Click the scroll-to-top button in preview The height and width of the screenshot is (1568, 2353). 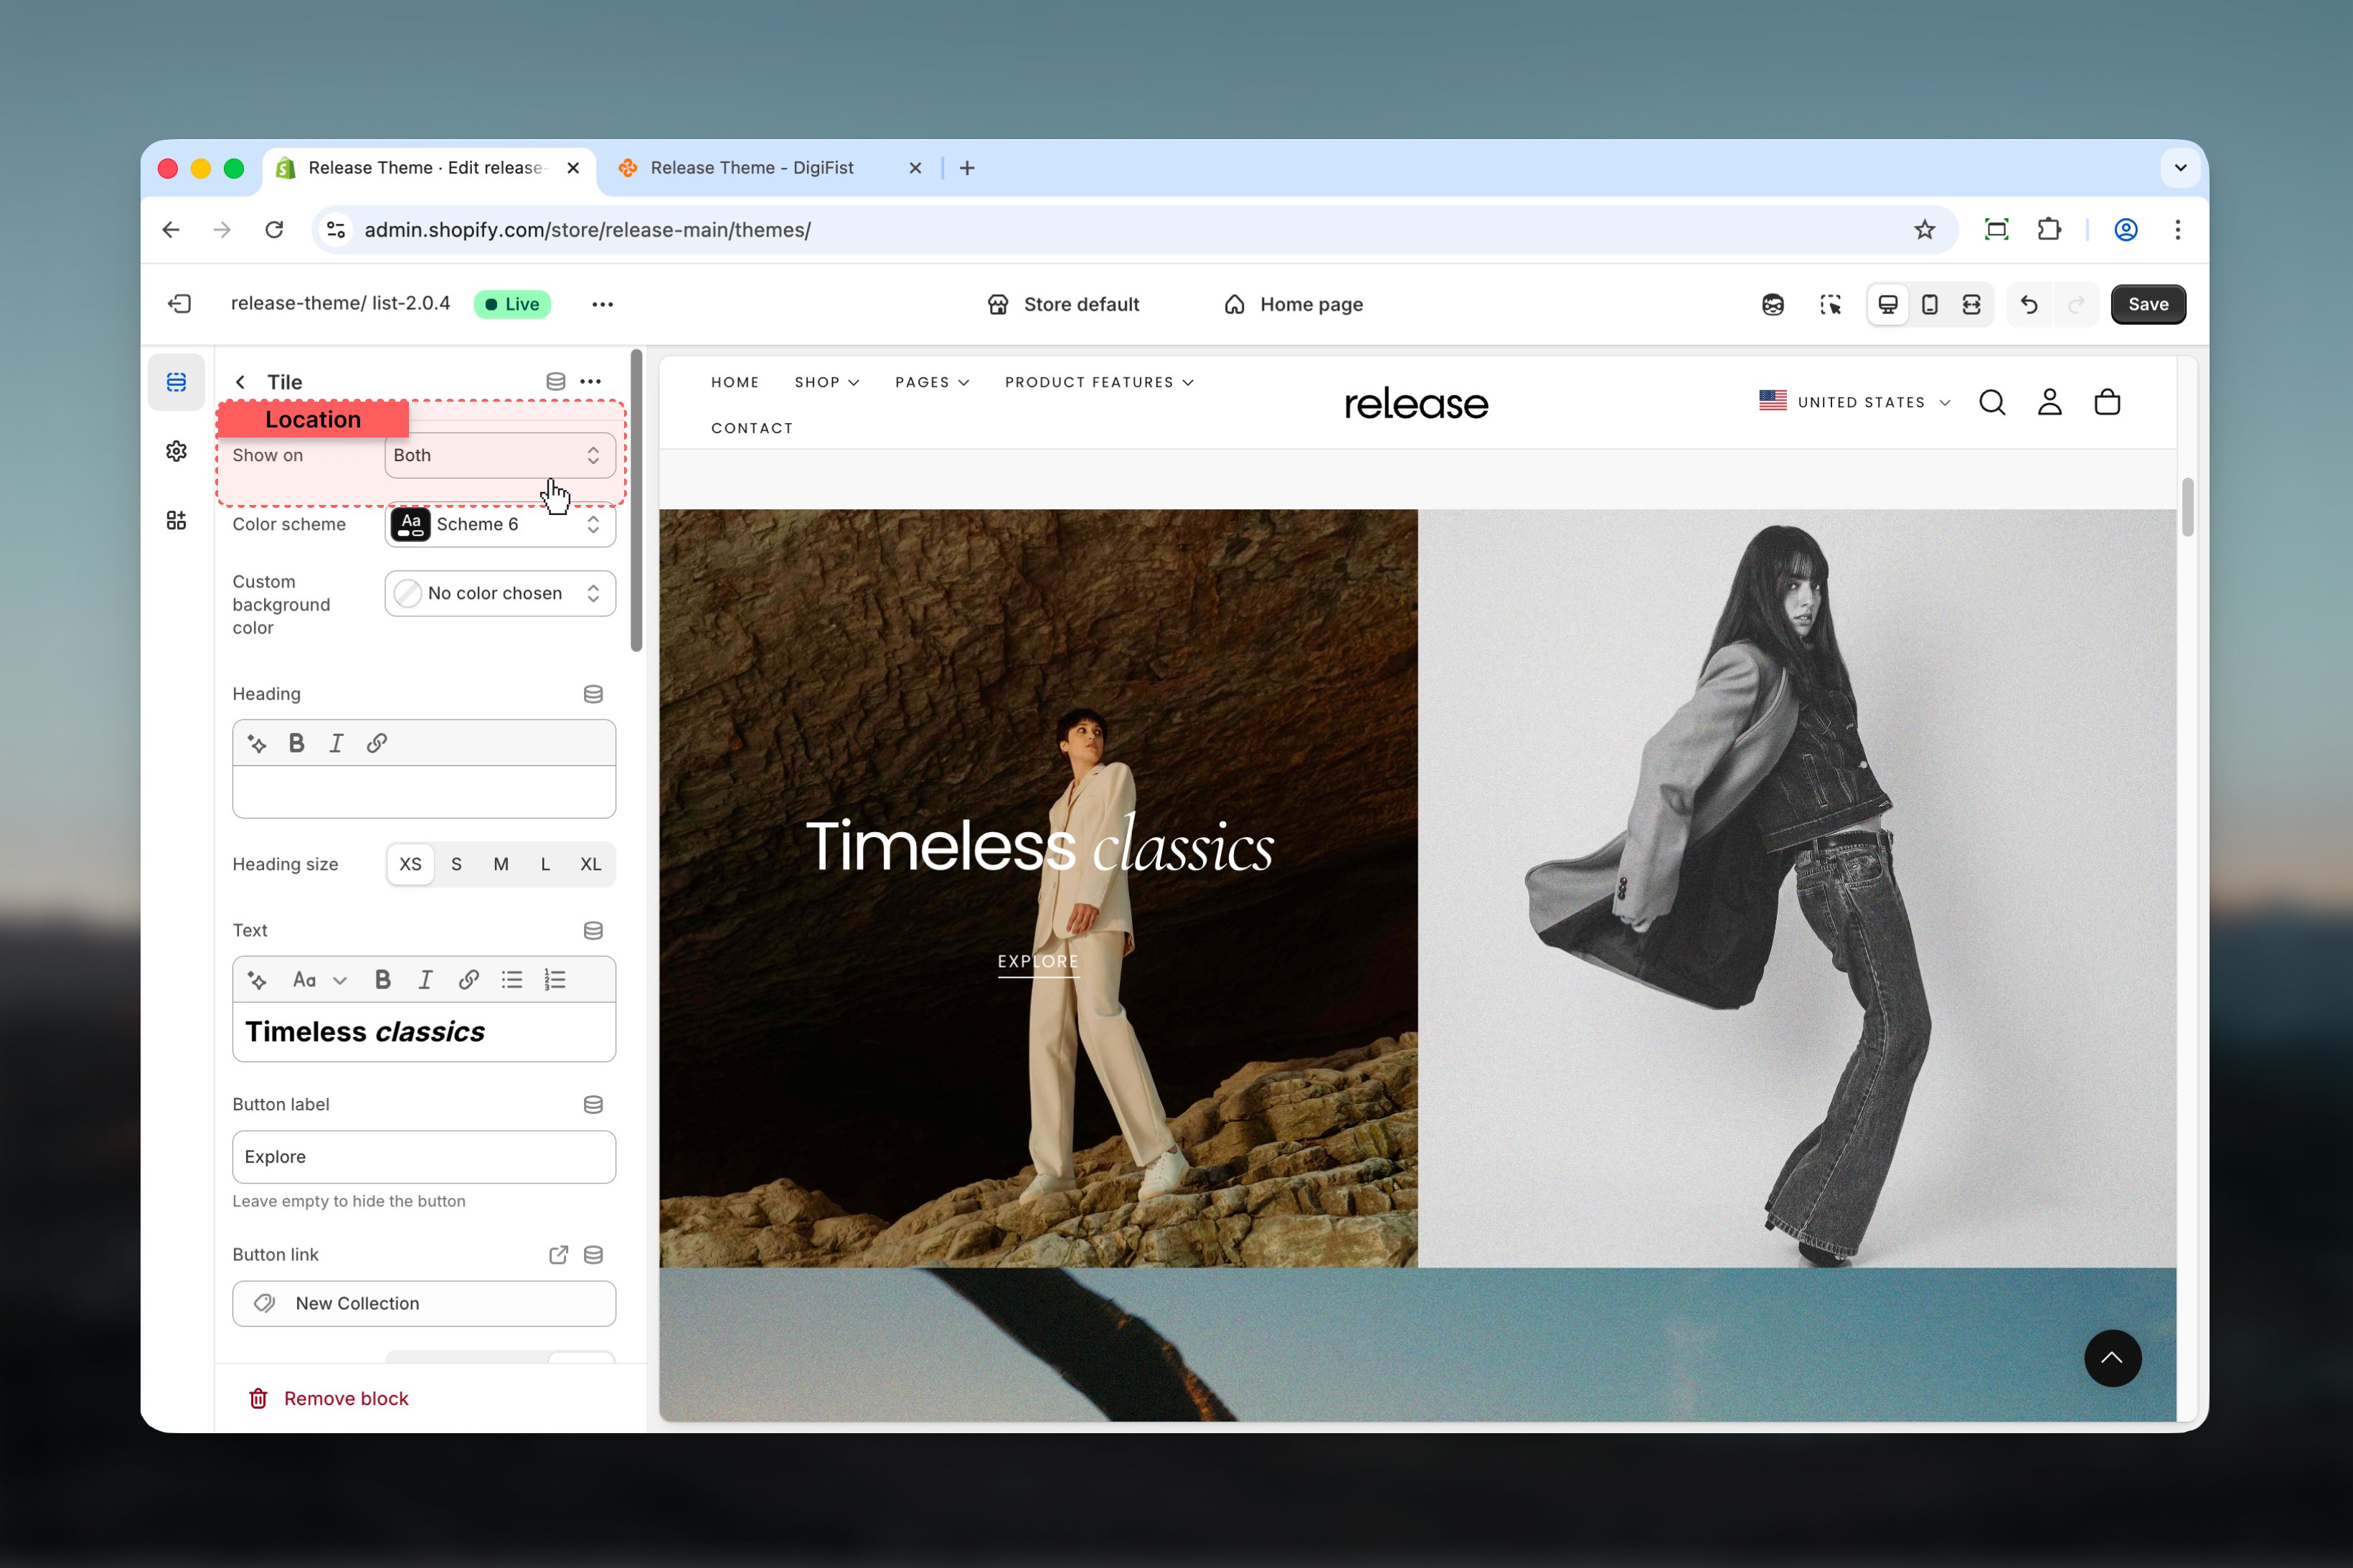[x=2112, y=1358]
